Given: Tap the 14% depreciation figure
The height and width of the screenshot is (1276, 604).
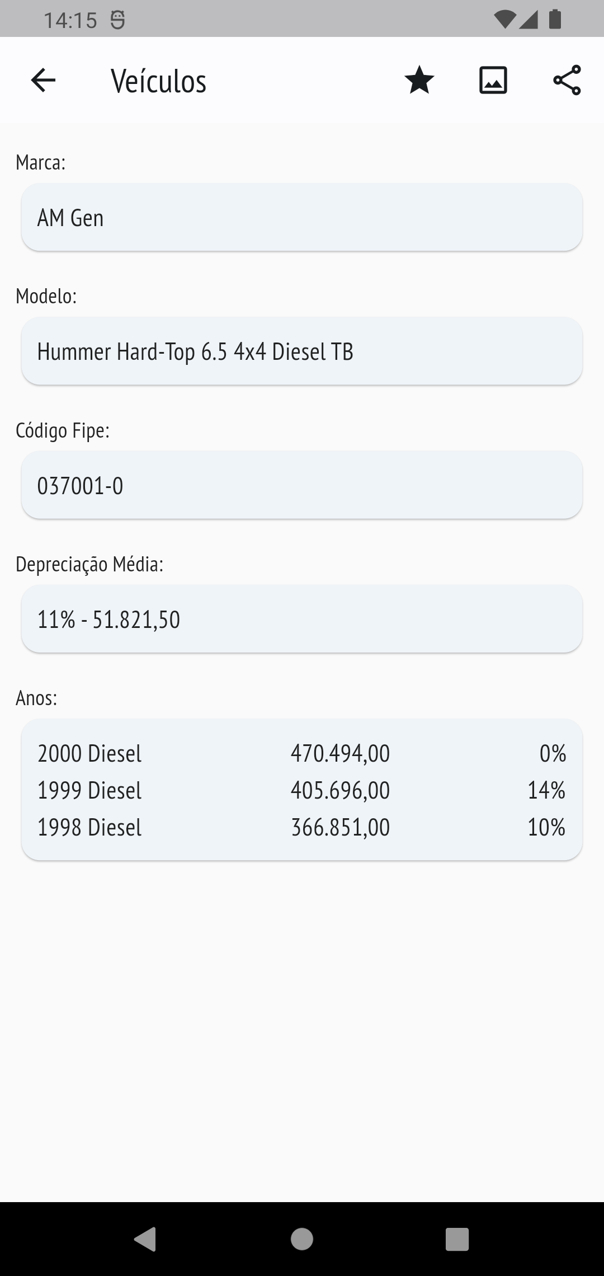Looking at the screenshot, I should click(546, 790).
